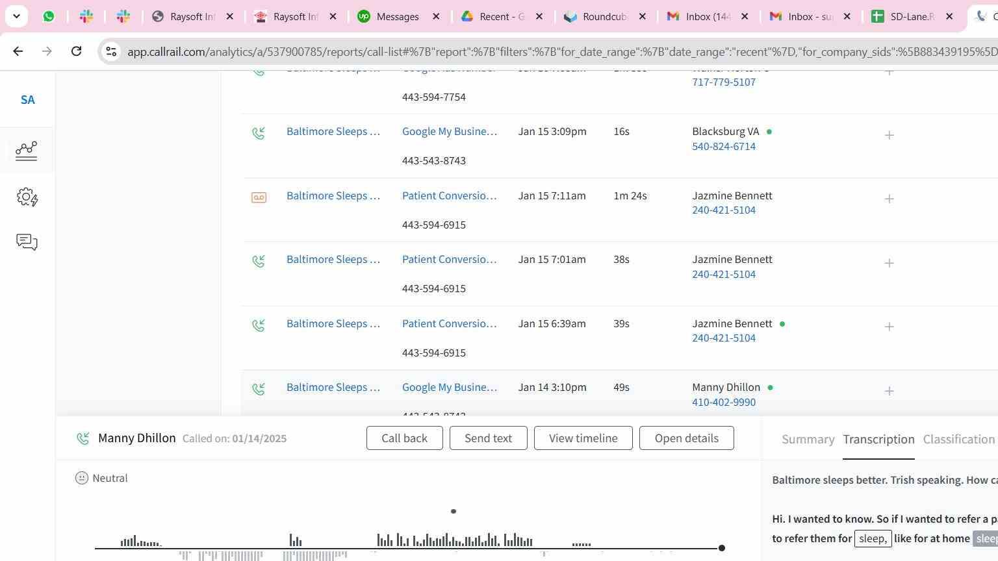Open Baltimore Sleeps company for Jan 15 3:09pm
This screenshot has width=998, height=561.
click(x=333, y=131)
